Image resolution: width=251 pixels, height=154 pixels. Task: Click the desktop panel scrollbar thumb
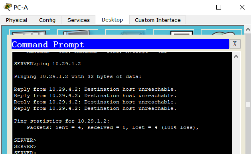click(x=248, y=105)
